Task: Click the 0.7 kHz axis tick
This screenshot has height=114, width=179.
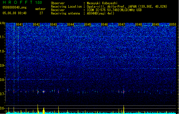Action: click(x=3, y=94)
